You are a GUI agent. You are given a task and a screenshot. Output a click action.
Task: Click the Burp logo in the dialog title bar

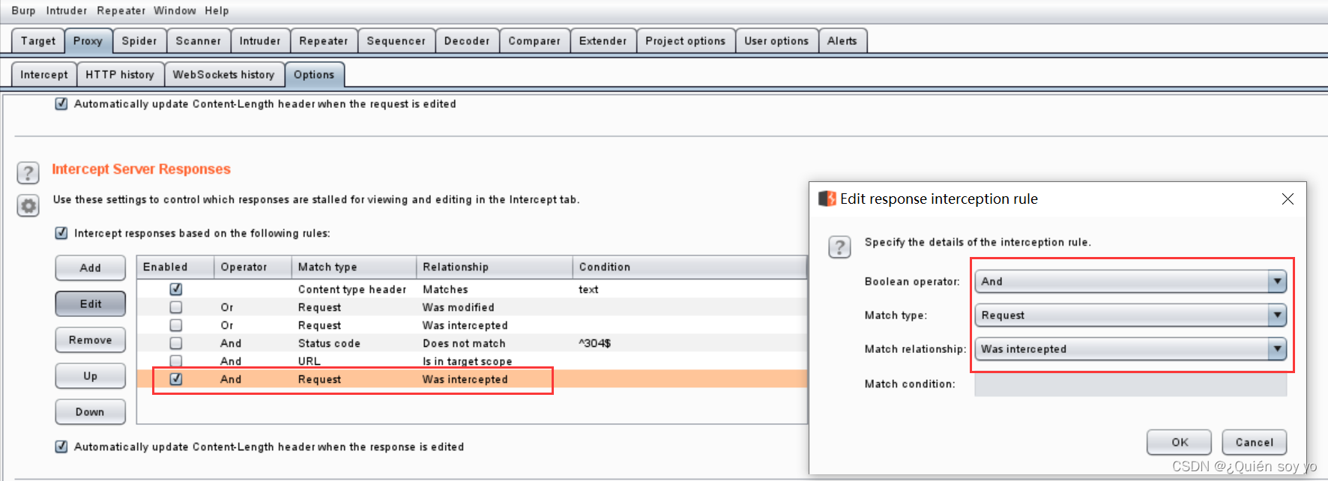[827, 199]
